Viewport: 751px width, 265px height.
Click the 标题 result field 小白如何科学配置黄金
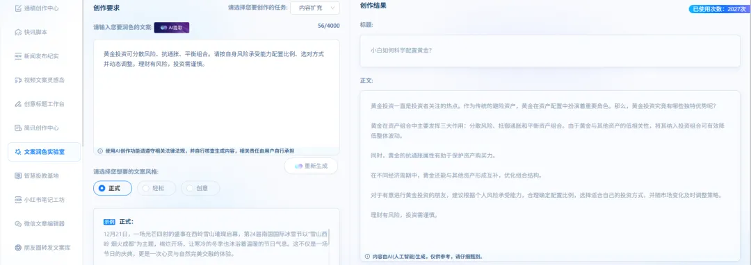point(550,51)
